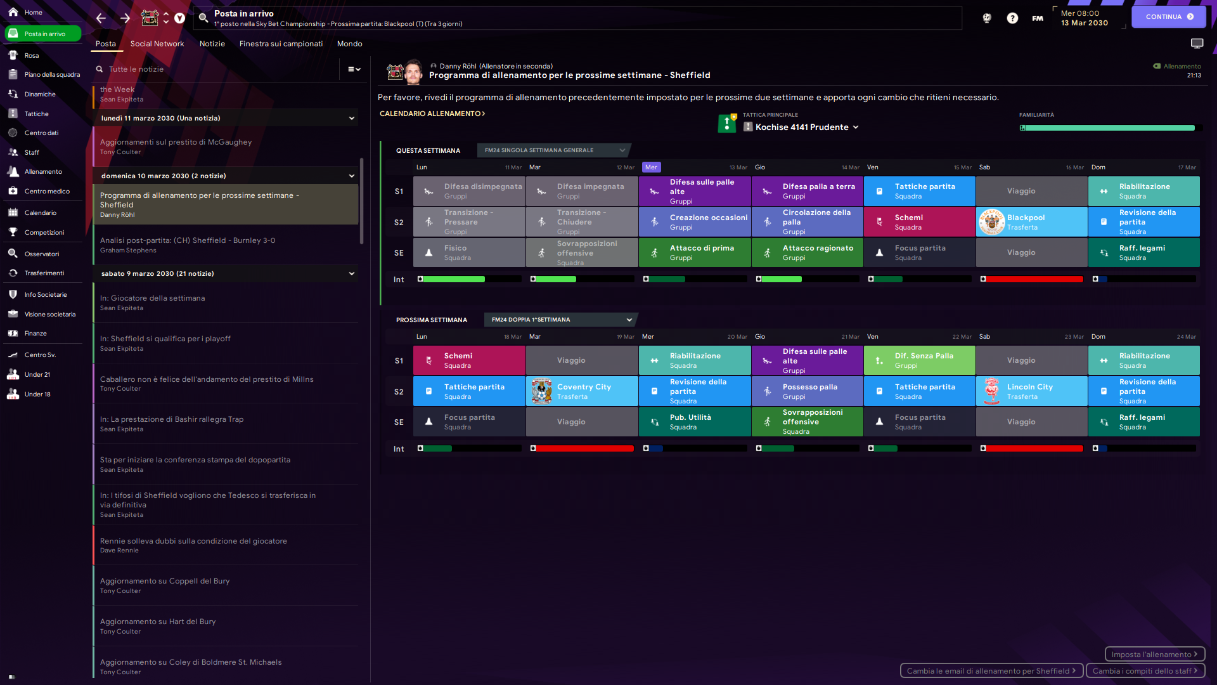Toggle intensity marker for Saturday 16 Mar
The height and width of the screenshot is (685, 1217).
click(983, 279)
